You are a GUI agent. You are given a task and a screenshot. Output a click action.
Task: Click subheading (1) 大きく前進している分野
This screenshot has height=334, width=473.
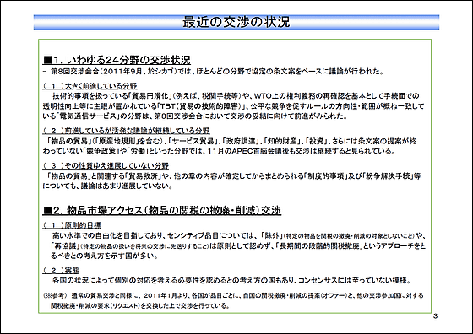pos(90,86)
